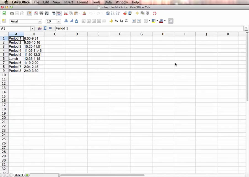Apply Percent number format icon
Image resolution: width=249 pixels, height=177 pixels.
click(116, 21)
